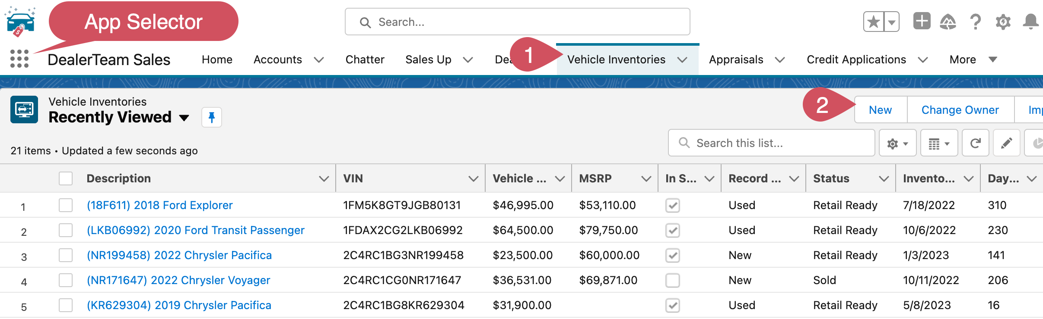Open the Notifications bell
This screenshot has height=319, width=1043.
[x=1030, y=22]
